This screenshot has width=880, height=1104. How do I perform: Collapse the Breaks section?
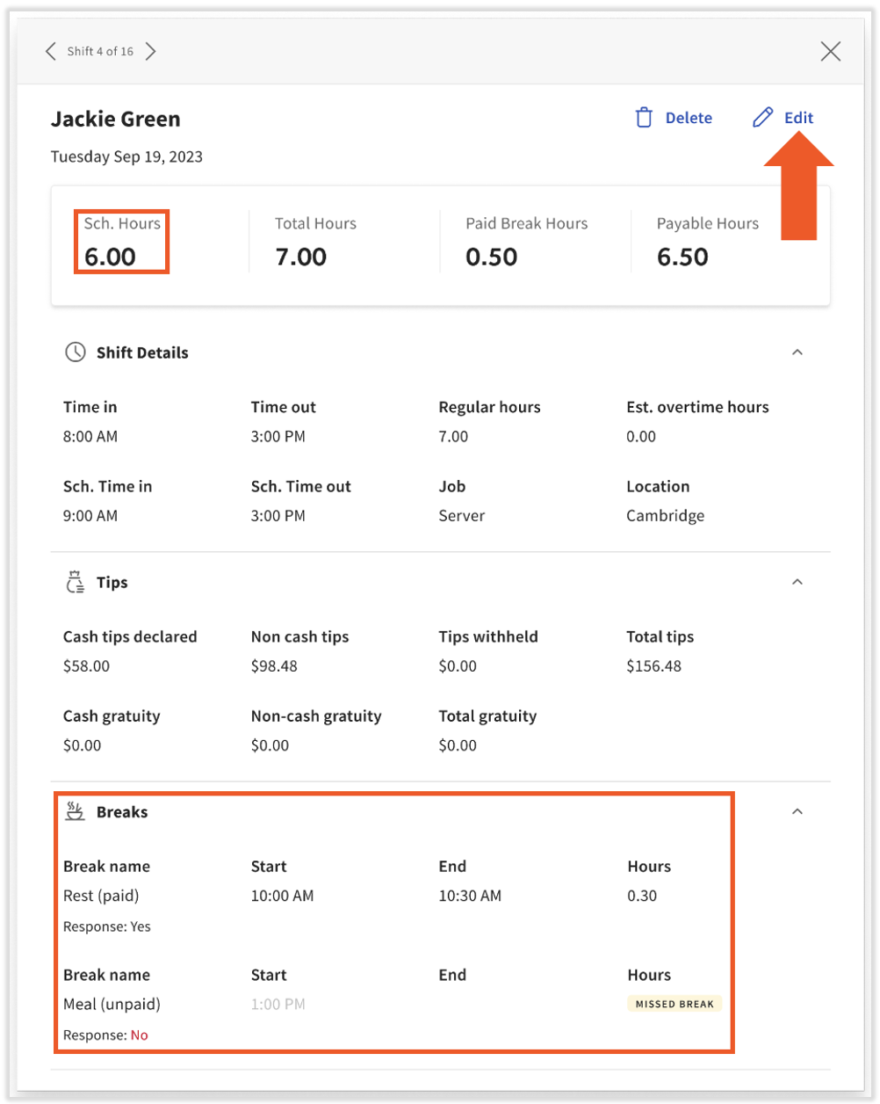(797, 811)
